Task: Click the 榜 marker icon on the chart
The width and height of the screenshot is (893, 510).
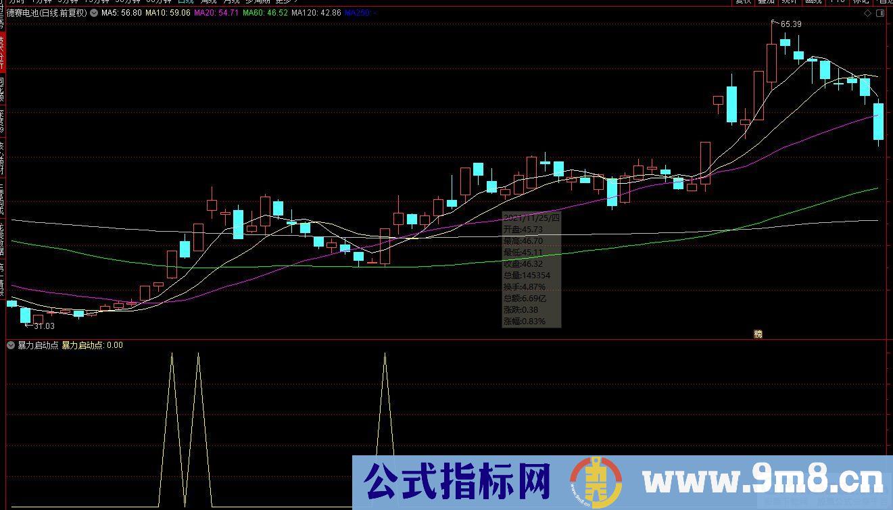Action: (x=758, y=334)
